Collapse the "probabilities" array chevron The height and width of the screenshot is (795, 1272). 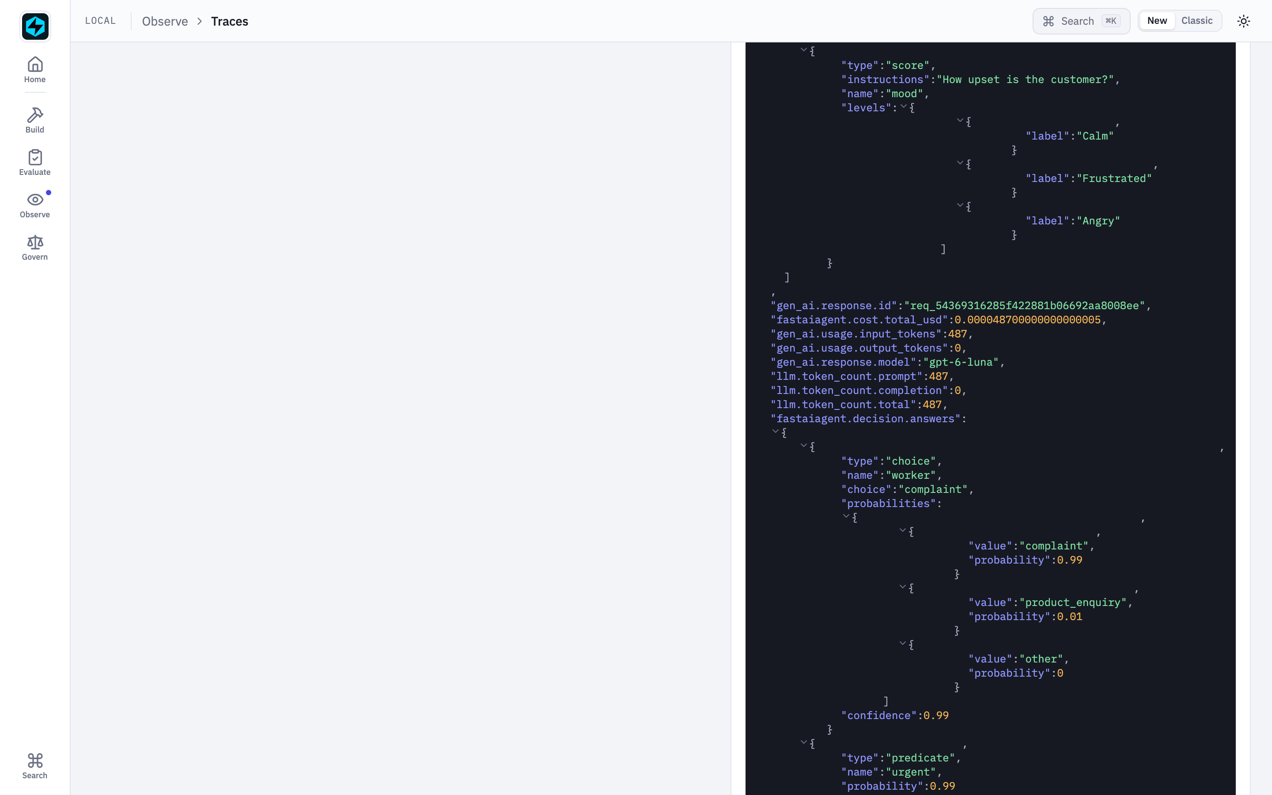pyautogui.click(x=846, y=516)
